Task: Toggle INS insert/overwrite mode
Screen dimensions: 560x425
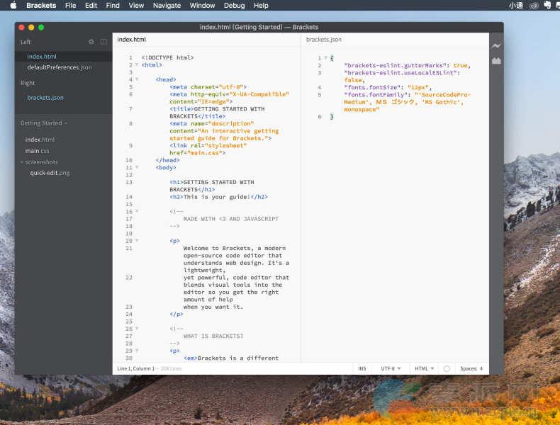Action: (x=362, y=368)
